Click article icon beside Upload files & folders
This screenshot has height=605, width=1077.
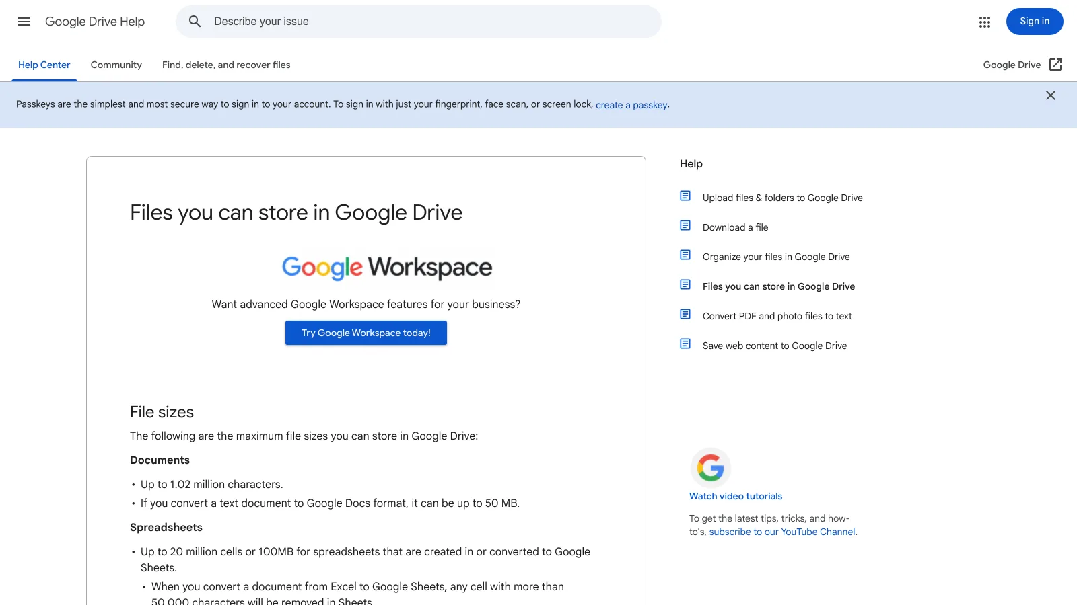pos(685,196)
